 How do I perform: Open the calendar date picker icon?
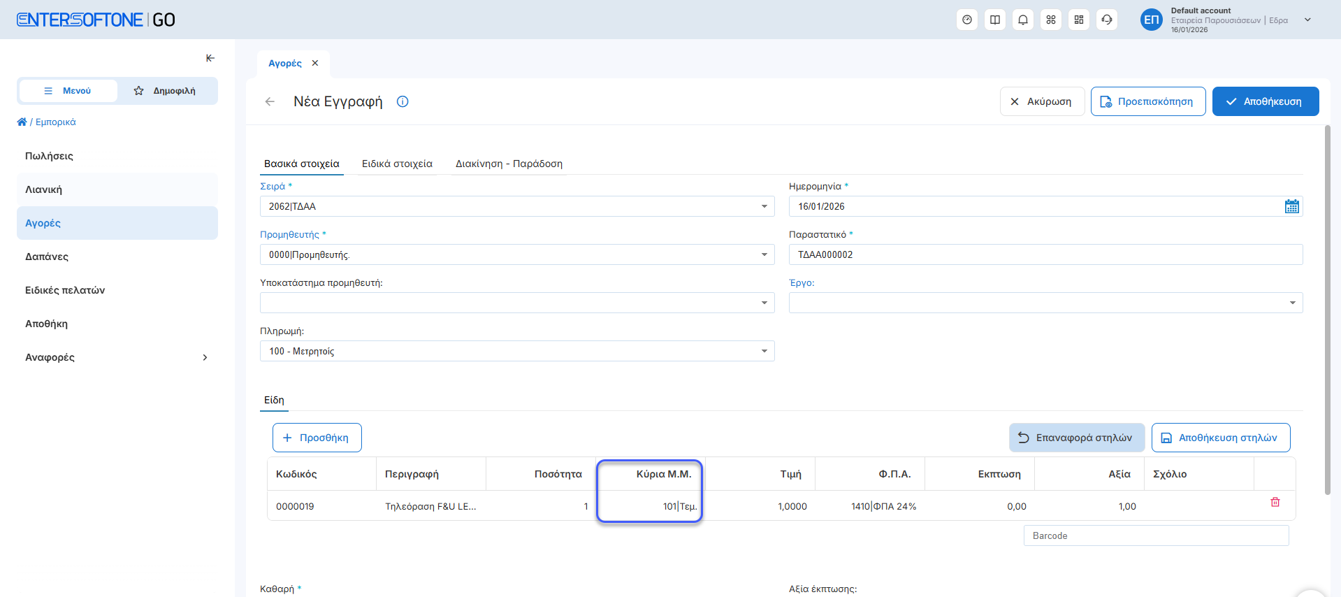(1291, 206)
